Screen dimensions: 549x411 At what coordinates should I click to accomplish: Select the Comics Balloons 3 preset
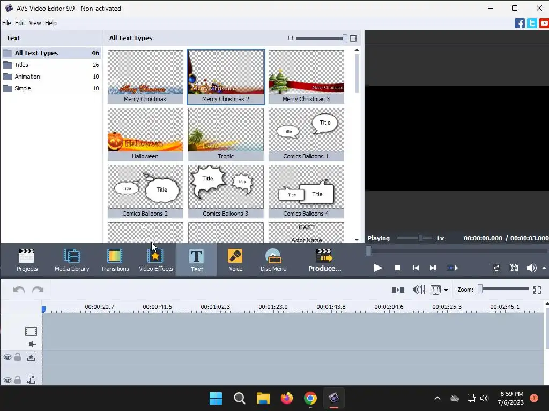[x=226, y=192]
